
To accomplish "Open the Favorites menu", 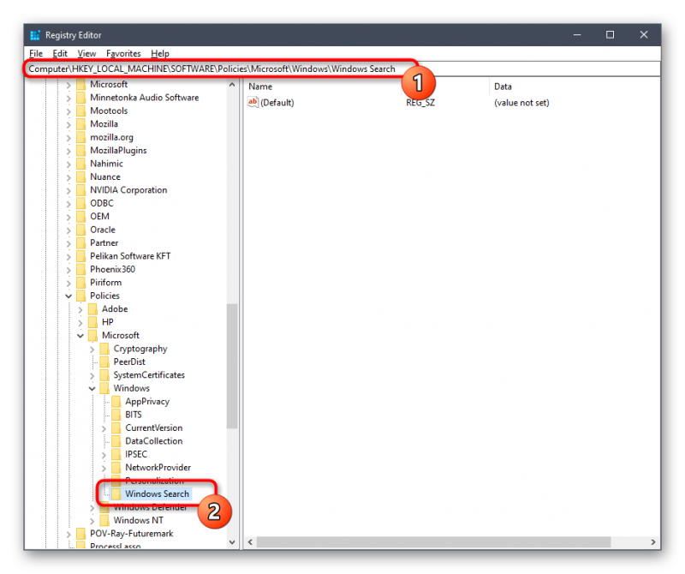I will coord(123,53).
